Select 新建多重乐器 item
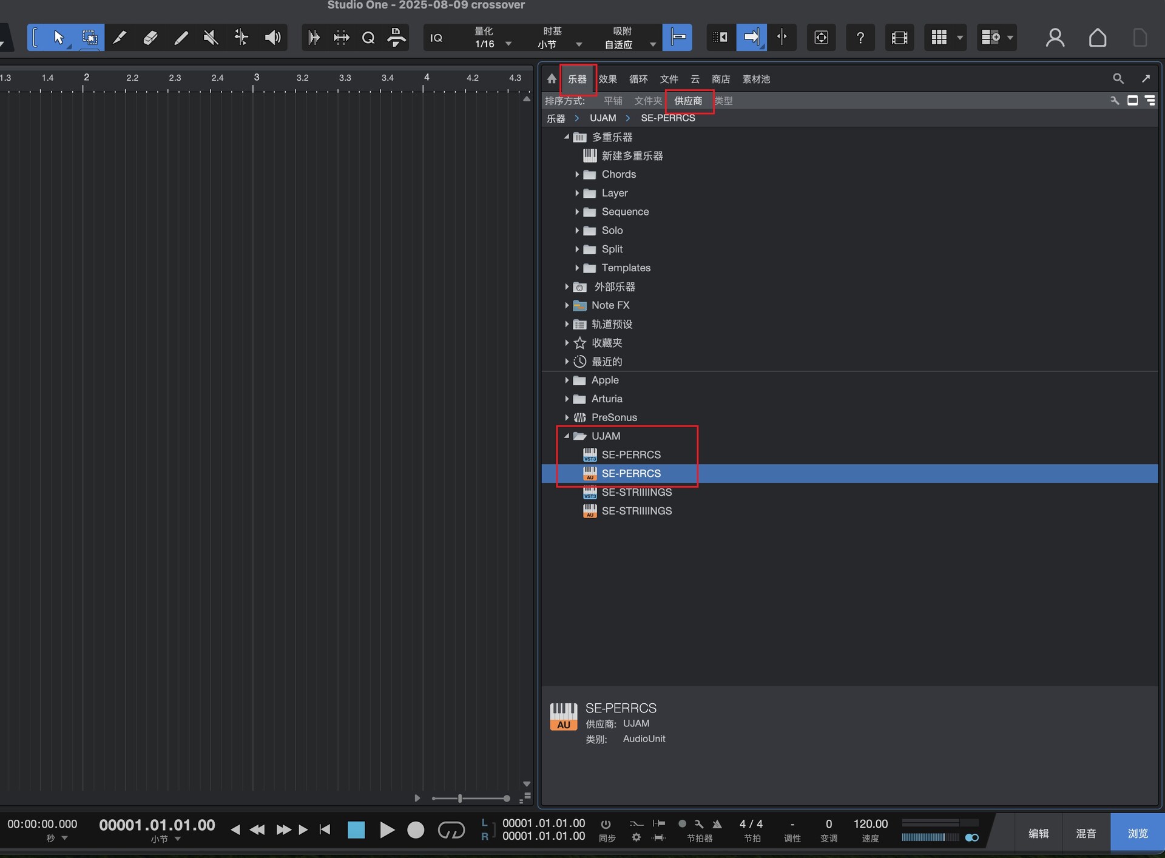Screen dimensions: 1165x858 pos(632,156)
